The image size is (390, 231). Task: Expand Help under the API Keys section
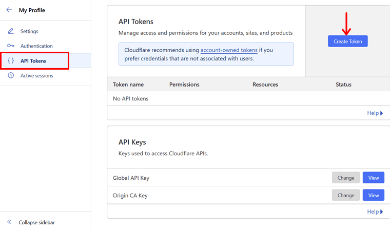click(x=375, y=212)
